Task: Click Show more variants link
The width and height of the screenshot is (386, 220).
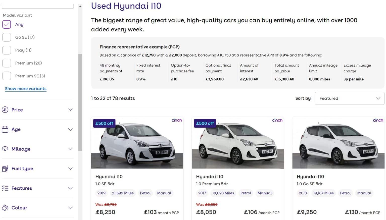Action: click(x=26, y=89)
